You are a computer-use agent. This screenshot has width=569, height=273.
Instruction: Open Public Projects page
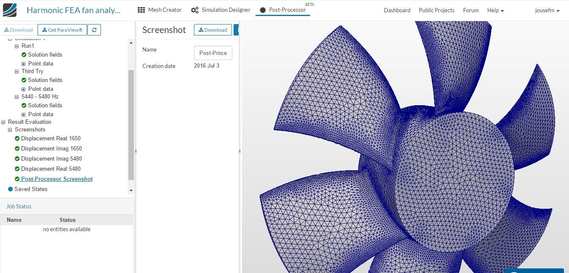pos(437,10)
